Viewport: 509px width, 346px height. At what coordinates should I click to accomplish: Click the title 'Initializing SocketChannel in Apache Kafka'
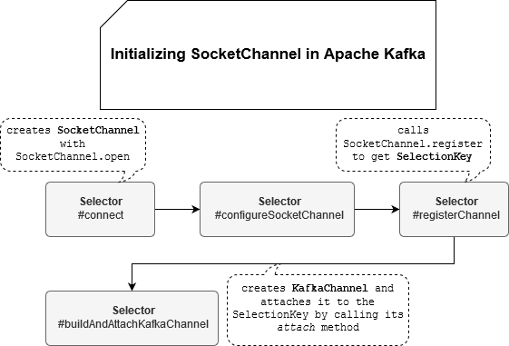[x=268, y=54]
